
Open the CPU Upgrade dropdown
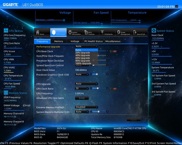pos(86,84)
